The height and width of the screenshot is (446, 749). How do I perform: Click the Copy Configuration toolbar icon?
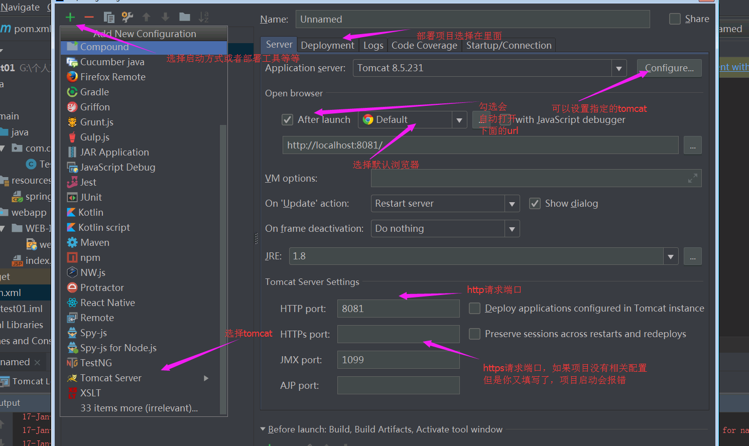(108, 17)
